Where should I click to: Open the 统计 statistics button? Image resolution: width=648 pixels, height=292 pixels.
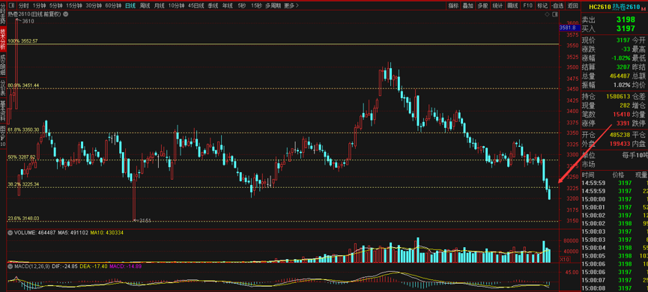coord(497,5)
